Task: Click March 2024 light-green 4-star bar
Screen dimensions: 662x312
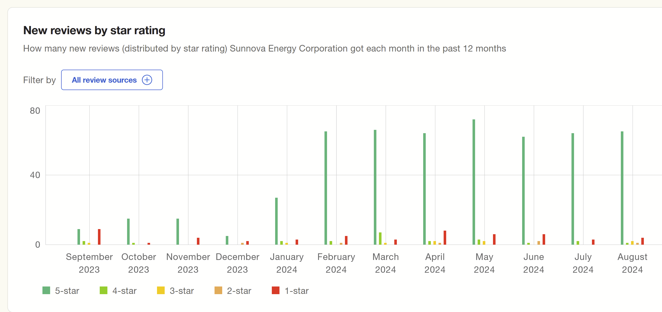Action: coord(380,239)
